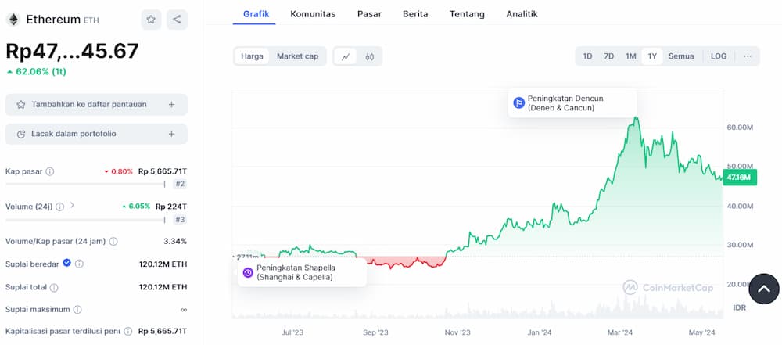Select the 1D time range
Viewport: 782px width, 345px height.
tap(587, 56)
